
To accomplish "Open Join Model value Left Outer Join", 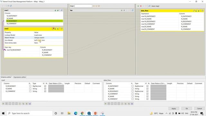I will click(x=39, y=40).
